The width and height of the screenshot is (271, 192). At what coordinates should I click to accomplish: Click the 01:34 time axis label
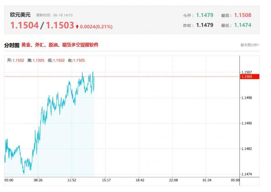[207, 180]
